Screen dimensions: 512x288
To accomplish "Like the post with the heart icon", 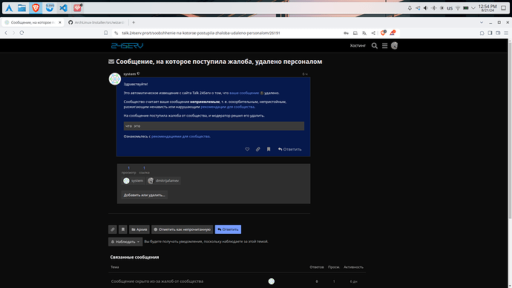I will point(247,149).
